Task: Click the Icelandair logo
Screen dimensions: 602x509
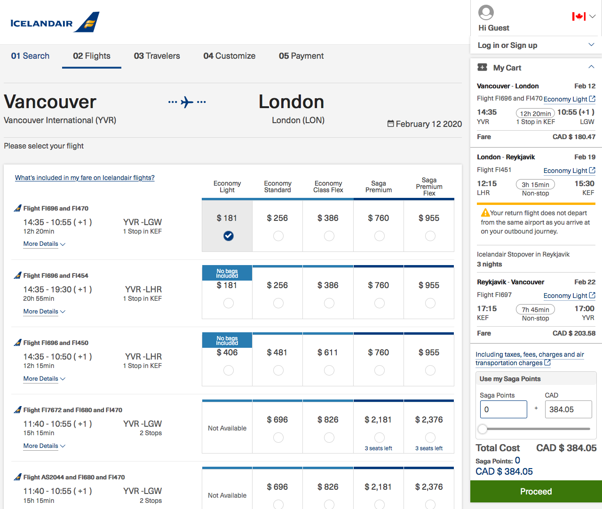Action: (53, 22)
